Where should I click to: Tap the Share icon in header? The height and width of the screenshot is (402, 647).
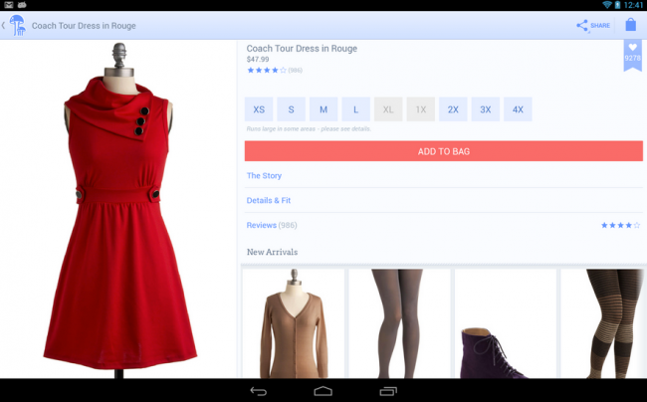(x=592, y=25)
